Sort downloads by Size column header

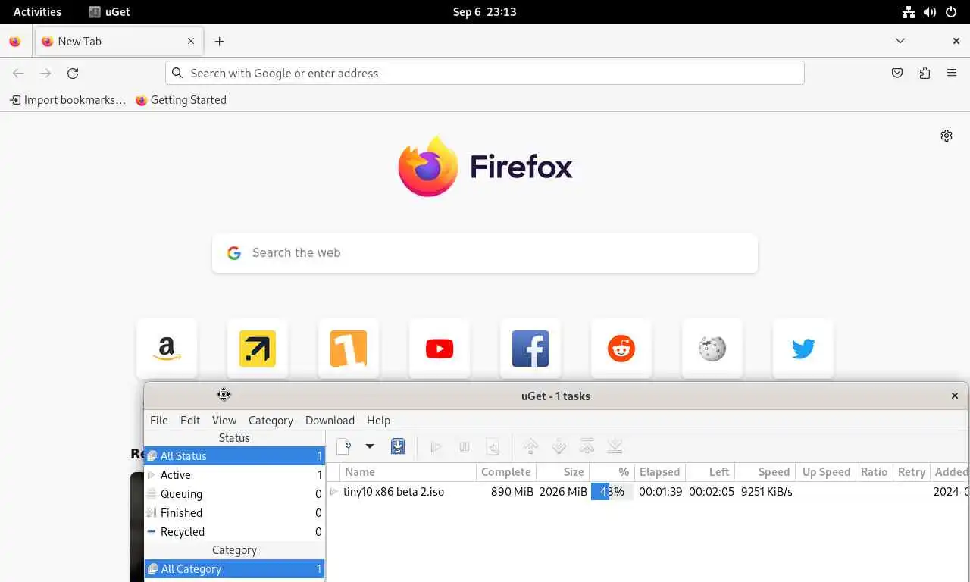click(x=563, y=472)
